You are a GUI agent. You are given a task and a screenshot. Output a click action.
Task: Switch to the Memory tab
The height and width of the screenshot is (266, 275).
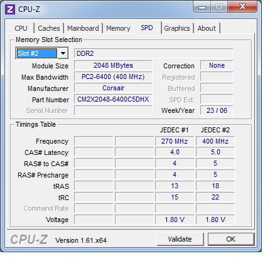click(x=118, y=28)
